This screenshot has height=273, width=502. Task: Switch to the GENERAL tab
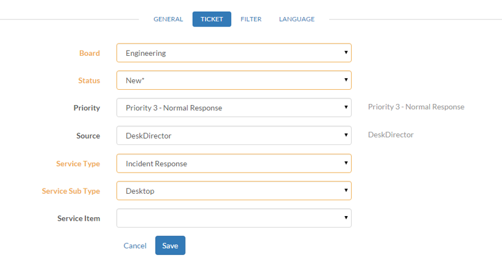click(x=168, y=19)
